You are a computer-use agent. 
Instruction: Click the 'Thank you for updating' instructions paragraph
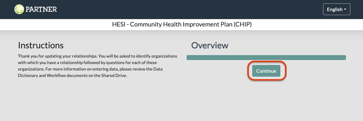coord(97,66)
